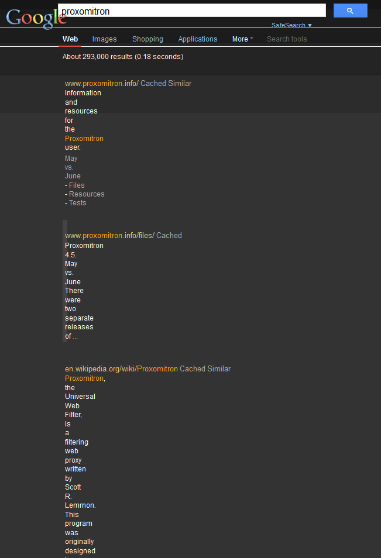View Cached copy of proxomitron.info/files/
The height and width of the screenshot is (558, 381).
tap(169, 236)
